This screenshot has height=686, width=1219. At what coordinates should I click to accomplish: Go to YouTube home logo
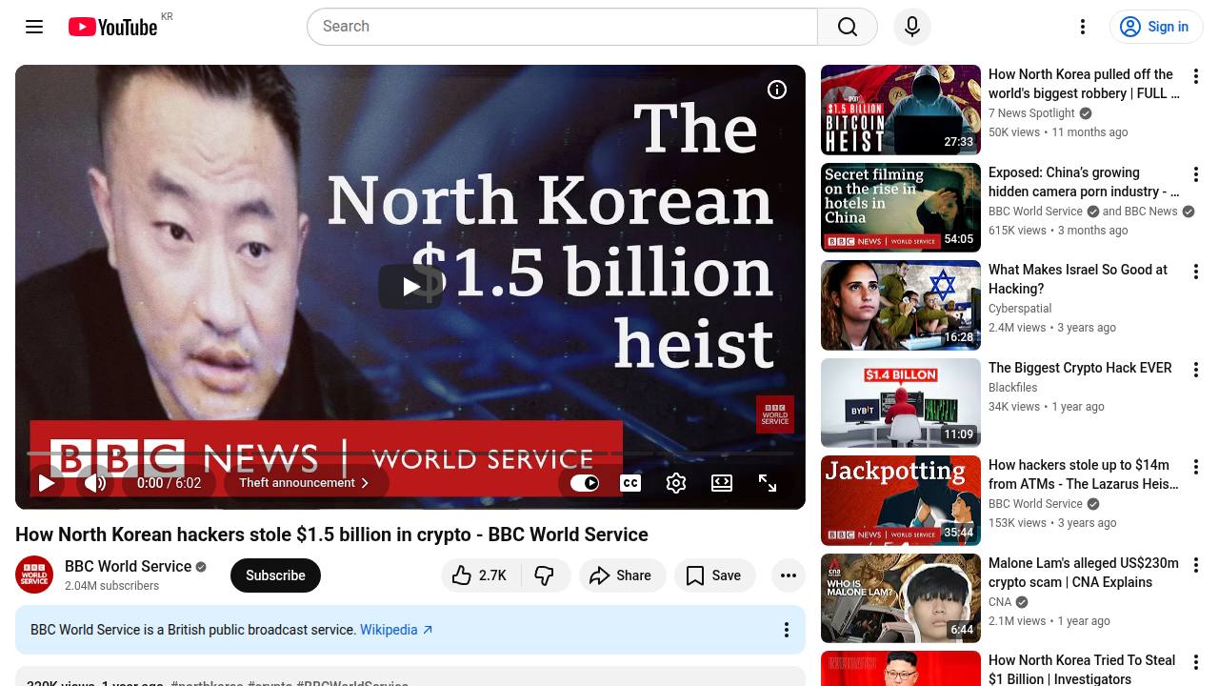[x=112, y=27]
